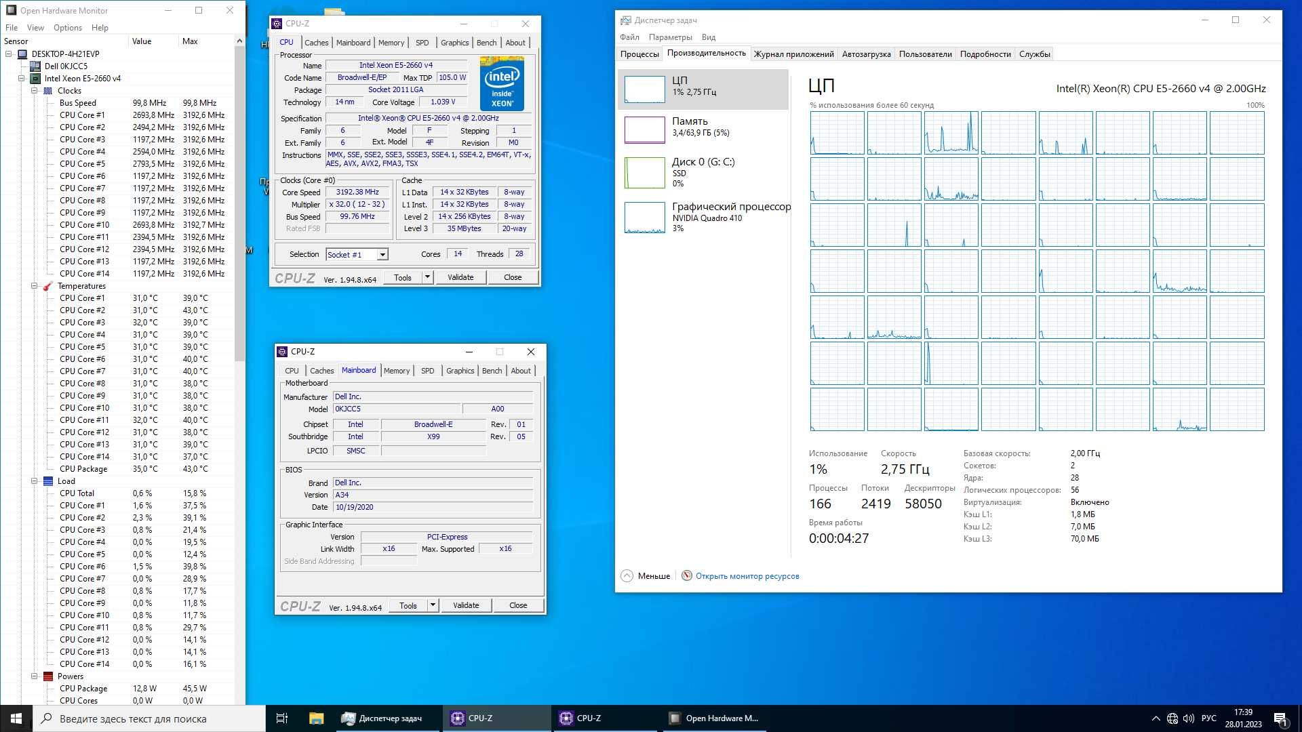The image size is (1302, 732).
Task: Click the Intel Xeon E5-2660 v4 chip icon
Action: click(x=35, y=79)
